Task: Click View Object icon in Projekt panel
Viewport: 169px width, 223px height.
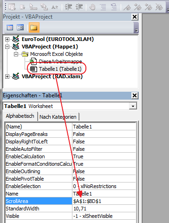Action: tap(20, 27)
